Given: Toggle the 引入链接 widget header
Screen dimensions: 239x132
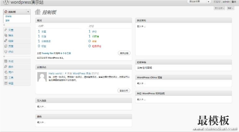Looking at the screenshot, I should pyautogui.click(x=83, y=101).
